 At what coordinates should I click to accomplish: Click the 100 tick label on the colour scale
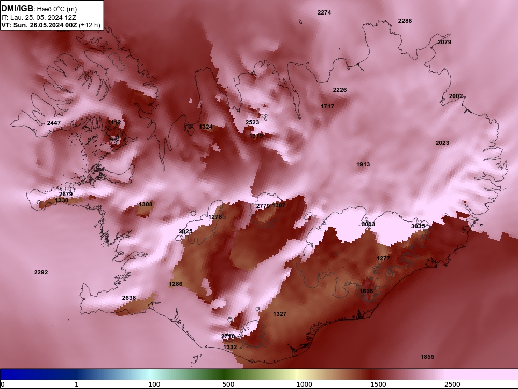[x=154, y=384]
